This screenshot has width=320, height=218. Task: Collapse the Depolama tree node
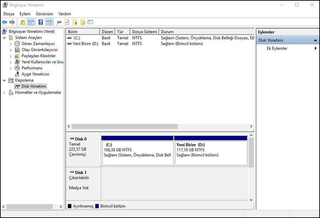pos(4,80)
